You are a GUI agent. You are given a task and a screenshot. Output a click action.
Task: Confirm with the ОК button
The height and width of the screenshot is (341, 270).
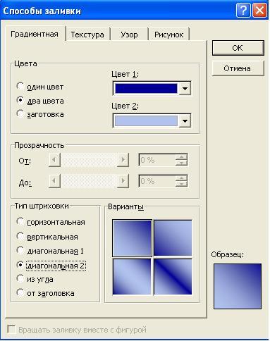238,48
